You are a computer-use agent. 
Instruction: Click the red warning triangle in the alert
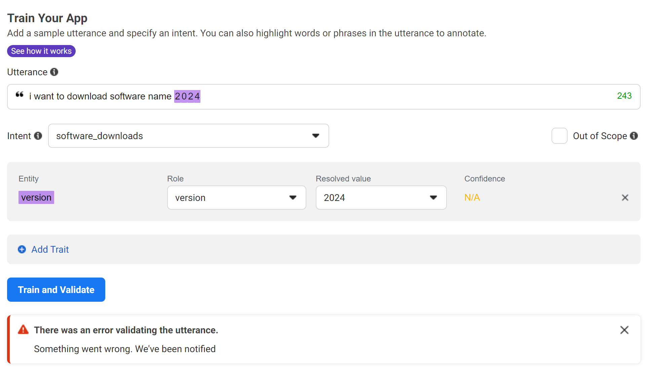[23, 330]
